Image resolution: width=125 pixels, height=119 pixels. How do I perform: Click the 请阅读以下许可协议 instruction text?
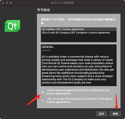(78, 21)
